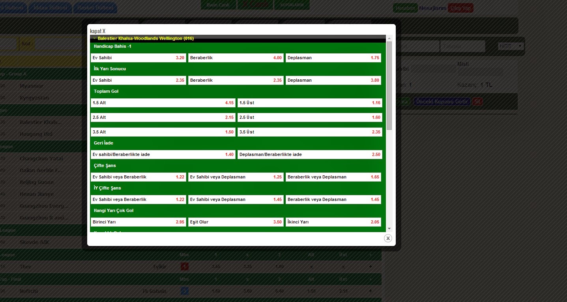Click the red MBS 1 icon beside Fylkir
Screen dimensions: 567x302
coord(184,266)
